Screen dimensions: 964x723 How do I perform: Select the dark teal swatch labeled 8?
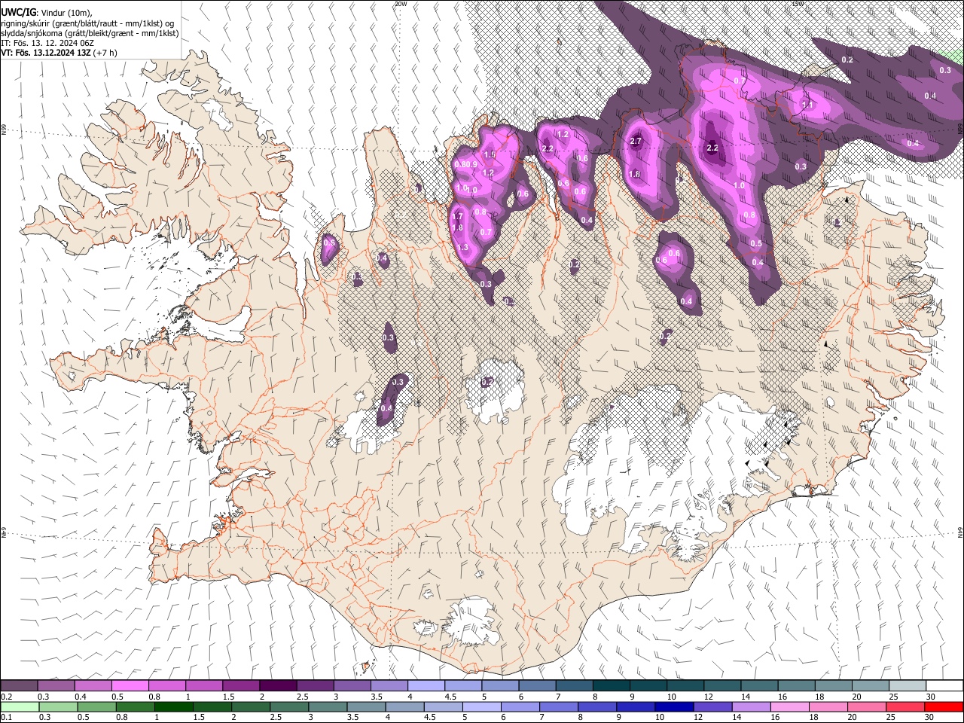[x=612, y=686]
